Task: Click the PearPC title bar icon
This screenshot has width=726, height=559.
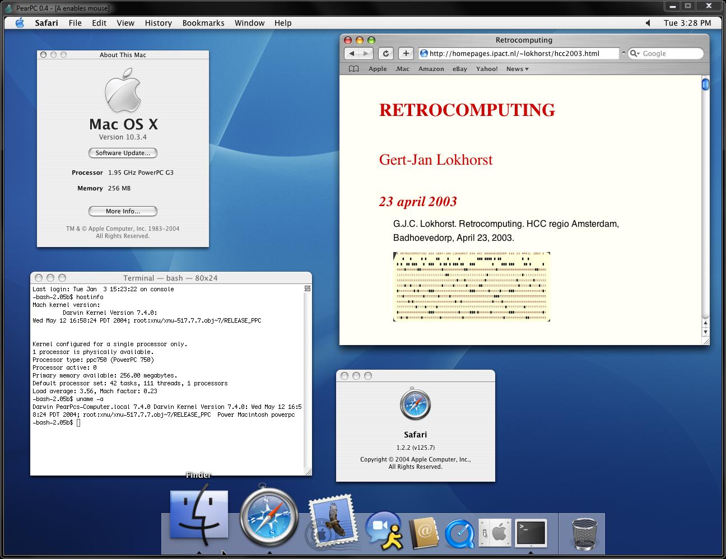Action: click(8, 8)
